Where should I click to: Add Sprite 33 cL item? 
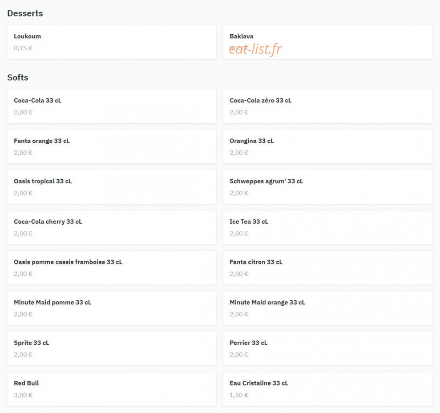pos(112,349)
